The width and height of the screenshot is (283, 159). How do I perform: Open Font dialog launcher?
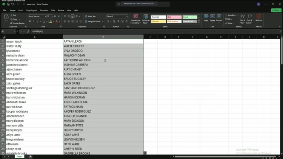coord(61,27)
